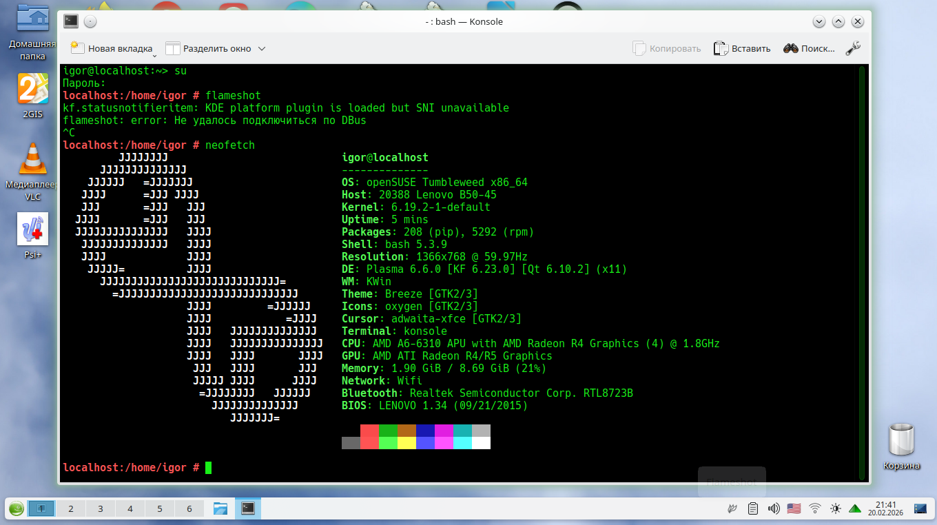Switch to virtual desktop 3
Screen dimensions: 937x525
click(x=100, y=509)
